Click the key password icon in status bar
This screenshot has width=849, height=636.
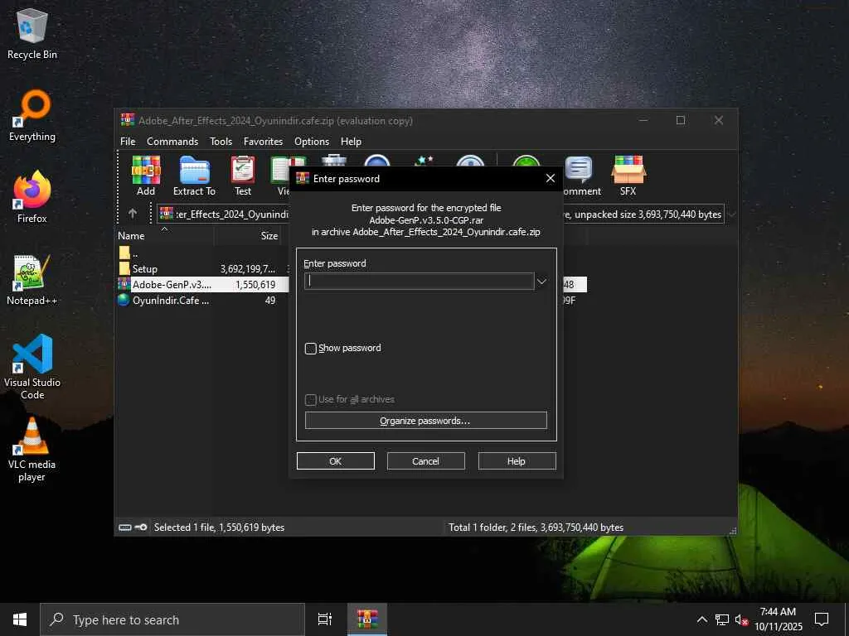click(x=141, y=528)
